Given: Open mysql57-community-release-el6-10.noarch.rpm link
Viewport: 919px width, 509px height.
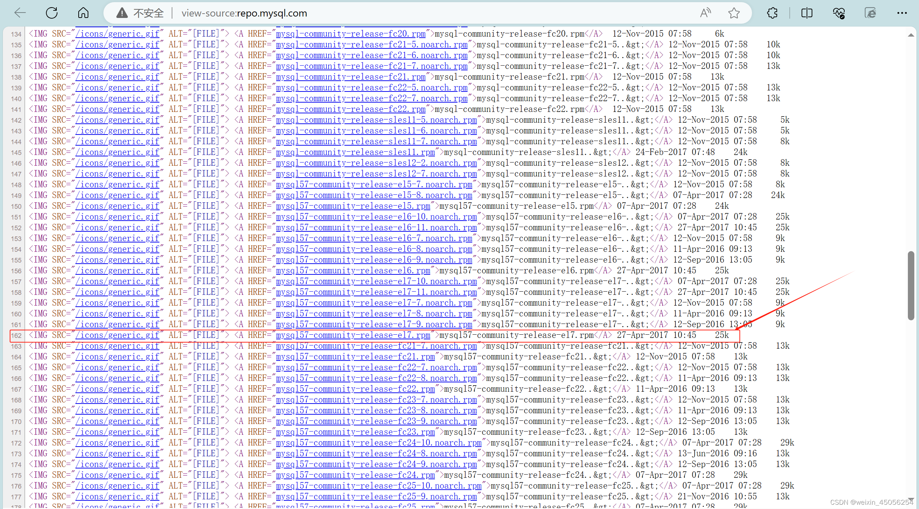Looking at the screenshot, I should (x=376, y=217).
